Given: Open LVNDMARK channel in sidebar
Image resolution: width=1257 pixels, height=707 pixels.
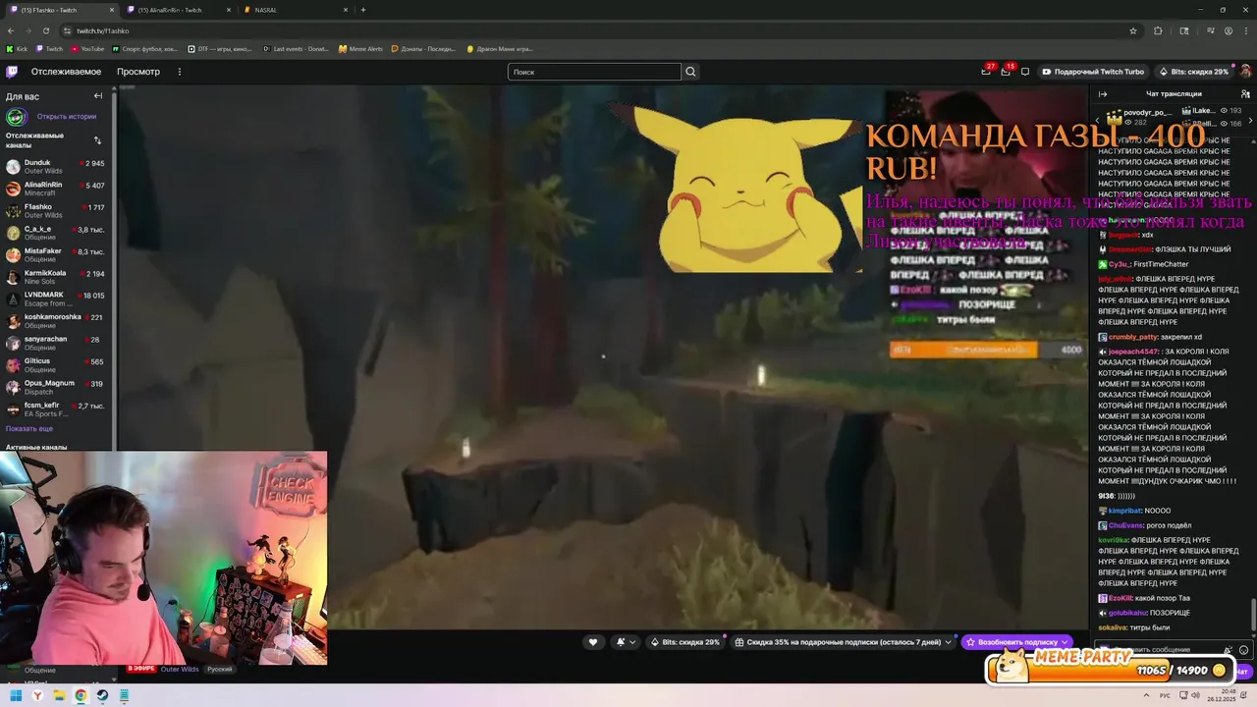Looking at the screenshot, I should (x=57, y=299).
